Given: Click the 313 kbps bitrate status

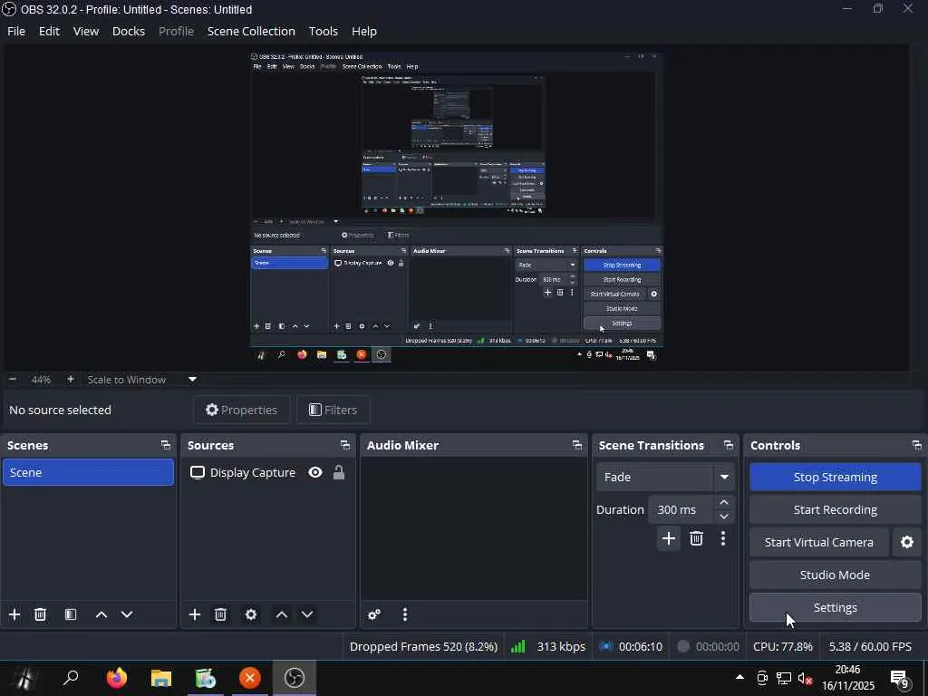Looking at the screenshot, I should coord(560,646).
